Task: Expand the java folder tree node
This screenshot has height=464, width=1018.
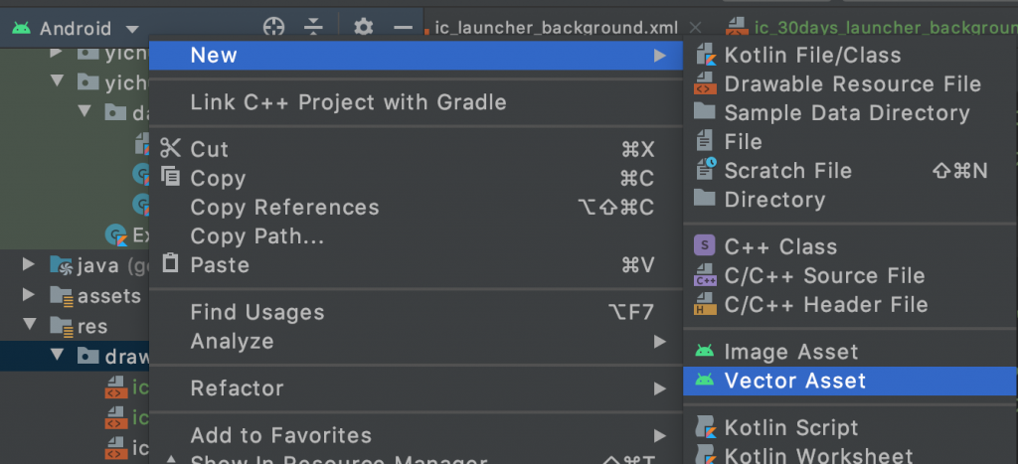Action: pos(30,266)
